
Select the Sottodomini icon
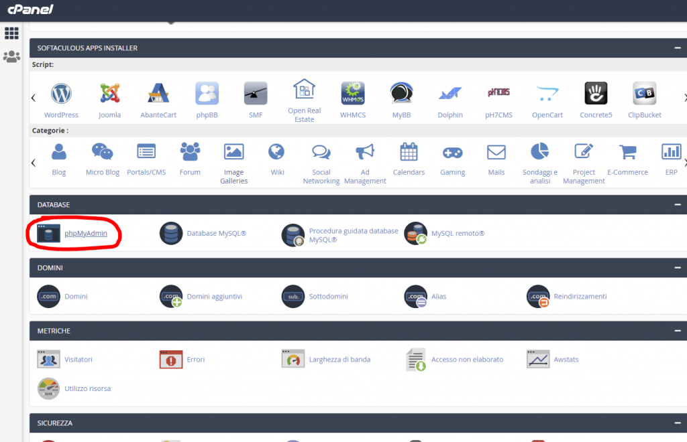[293, 296]
